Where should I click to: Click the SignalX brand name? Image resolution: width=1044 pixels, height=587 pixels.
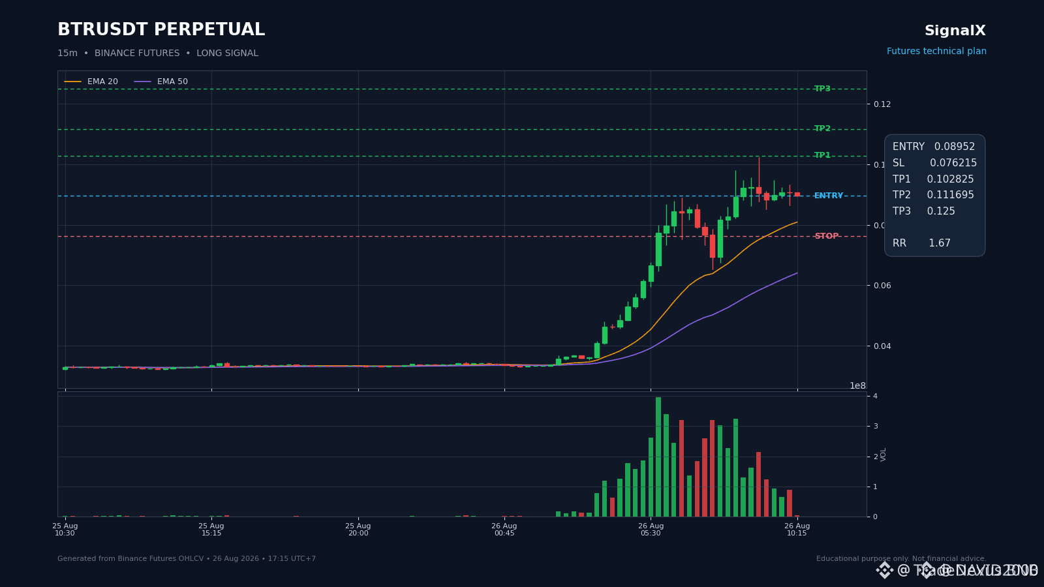(955, 31)
